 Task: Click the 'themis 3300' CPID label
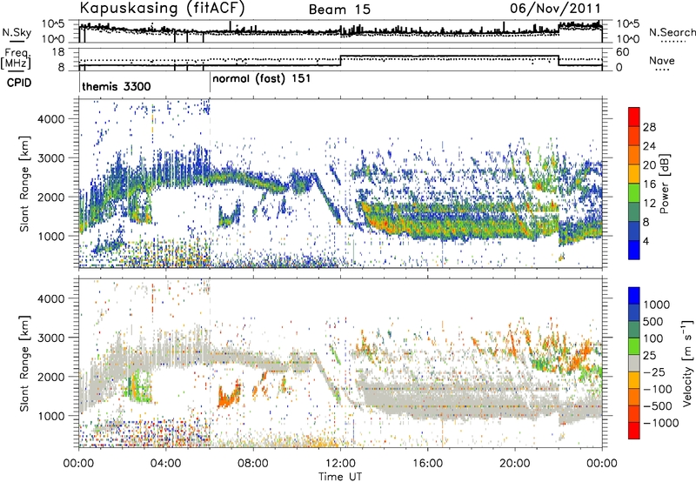click(x=117, y=86)
